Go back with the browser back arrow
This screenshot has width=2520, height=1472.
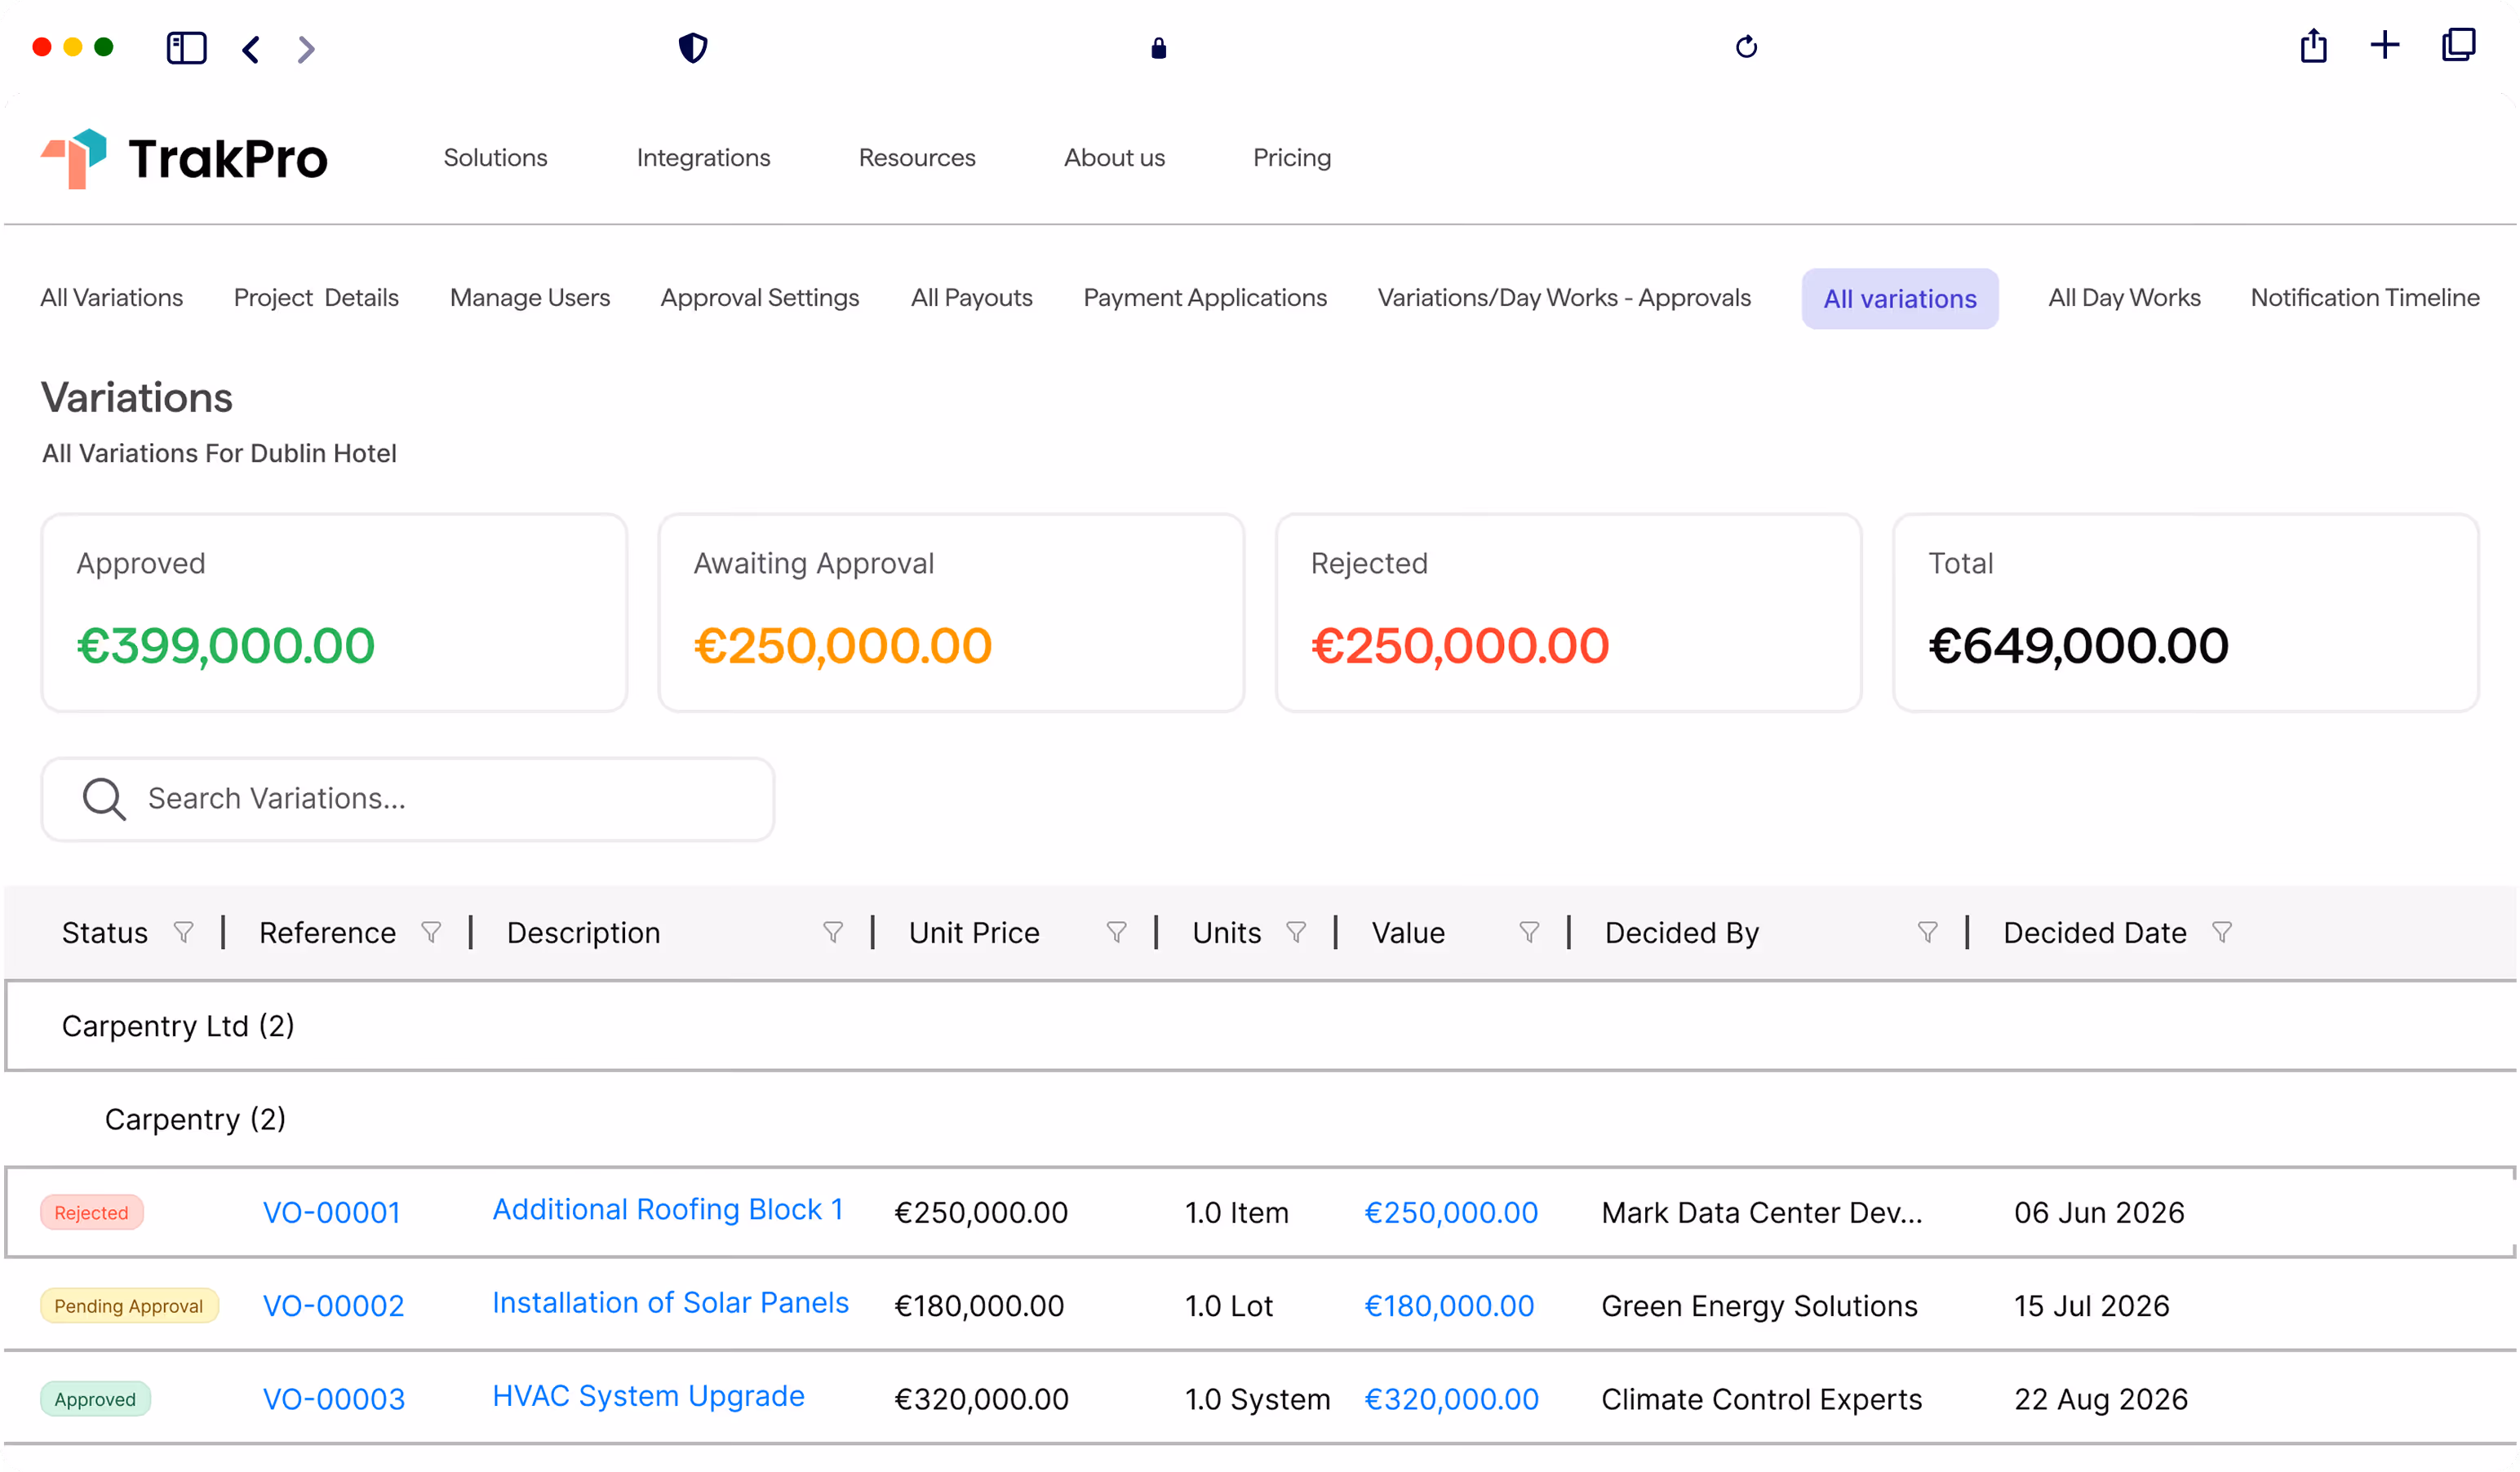251,49
